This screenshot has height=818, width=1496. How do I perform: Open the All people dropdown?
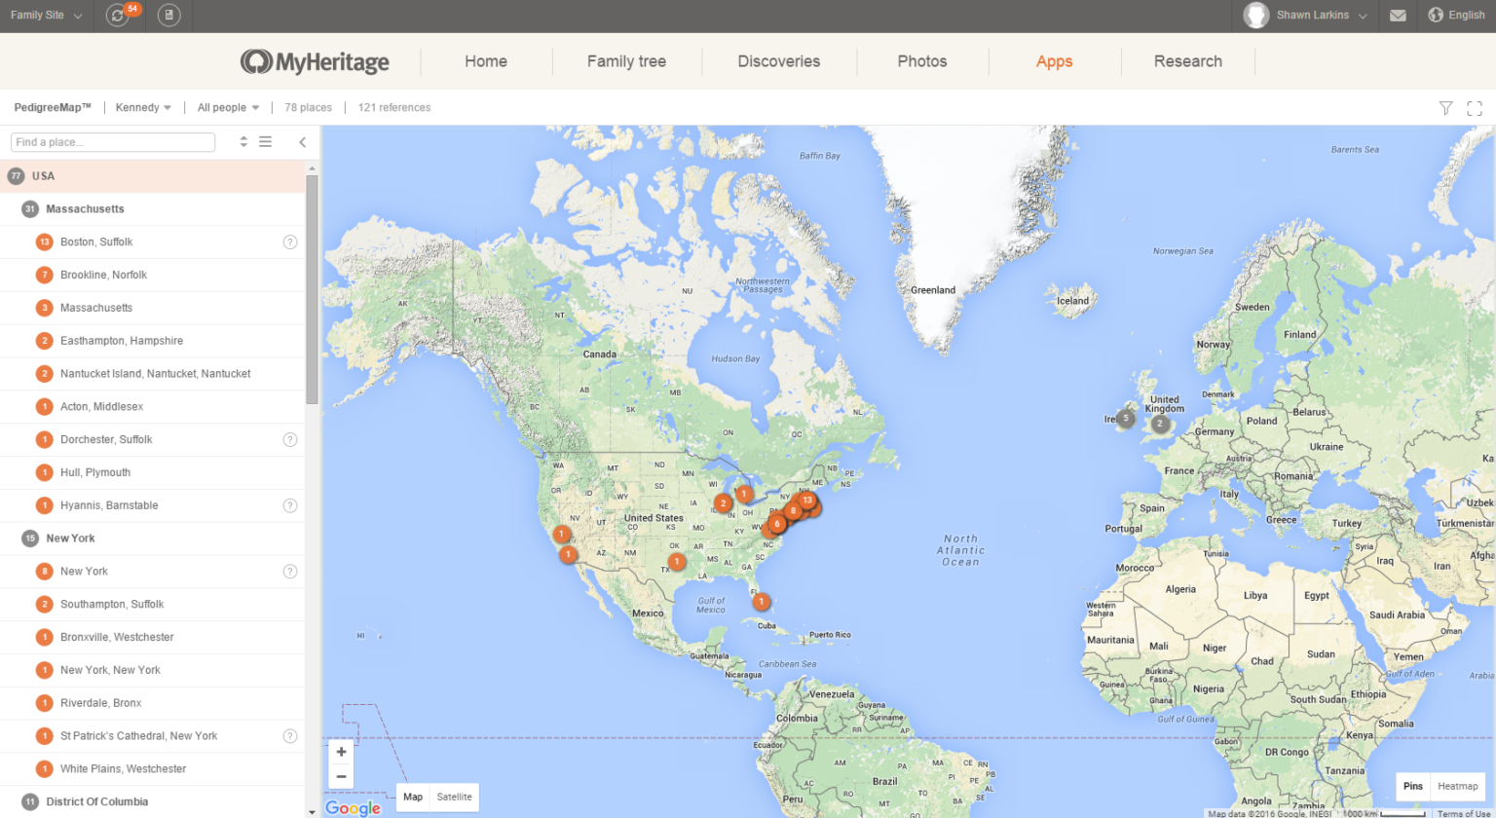click(227, 107)
